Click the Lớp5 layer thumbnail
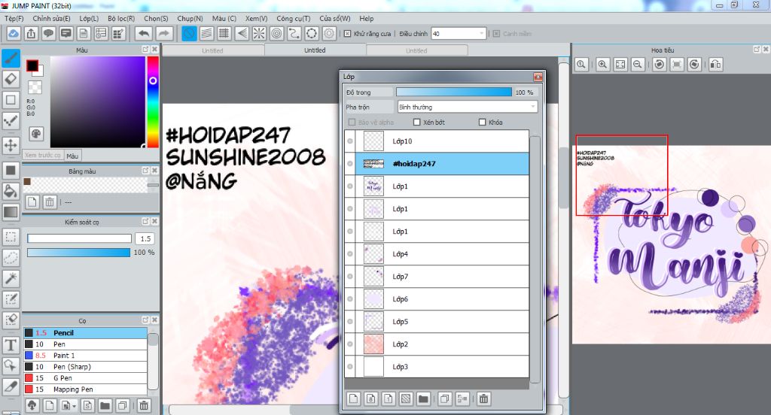This screenshot has height=415, width=771. [x=373, y=322]
